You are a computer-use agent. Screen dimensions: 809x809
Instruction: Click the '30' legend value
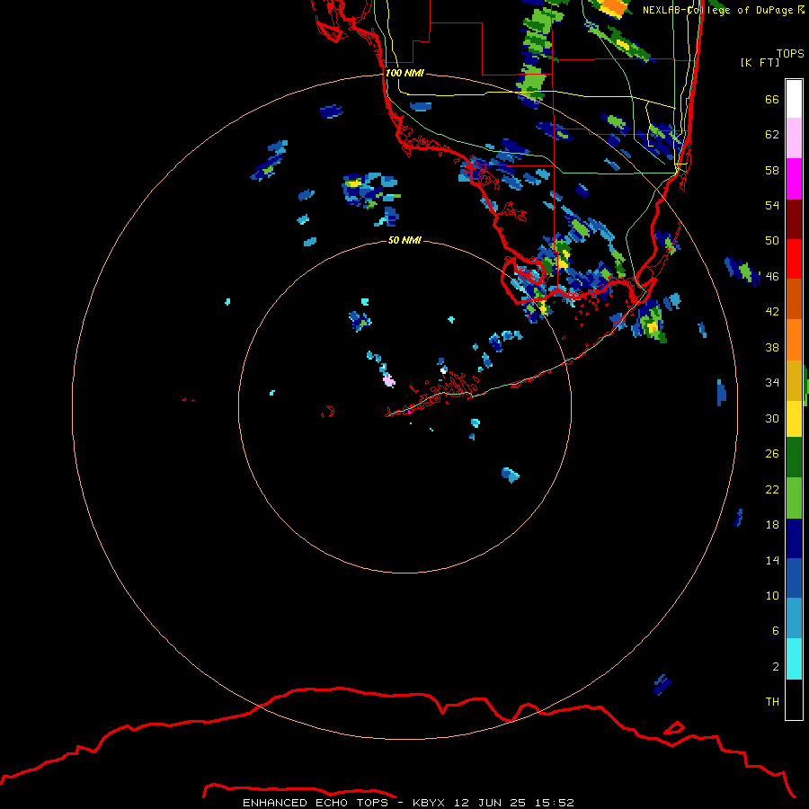point(772,418)
